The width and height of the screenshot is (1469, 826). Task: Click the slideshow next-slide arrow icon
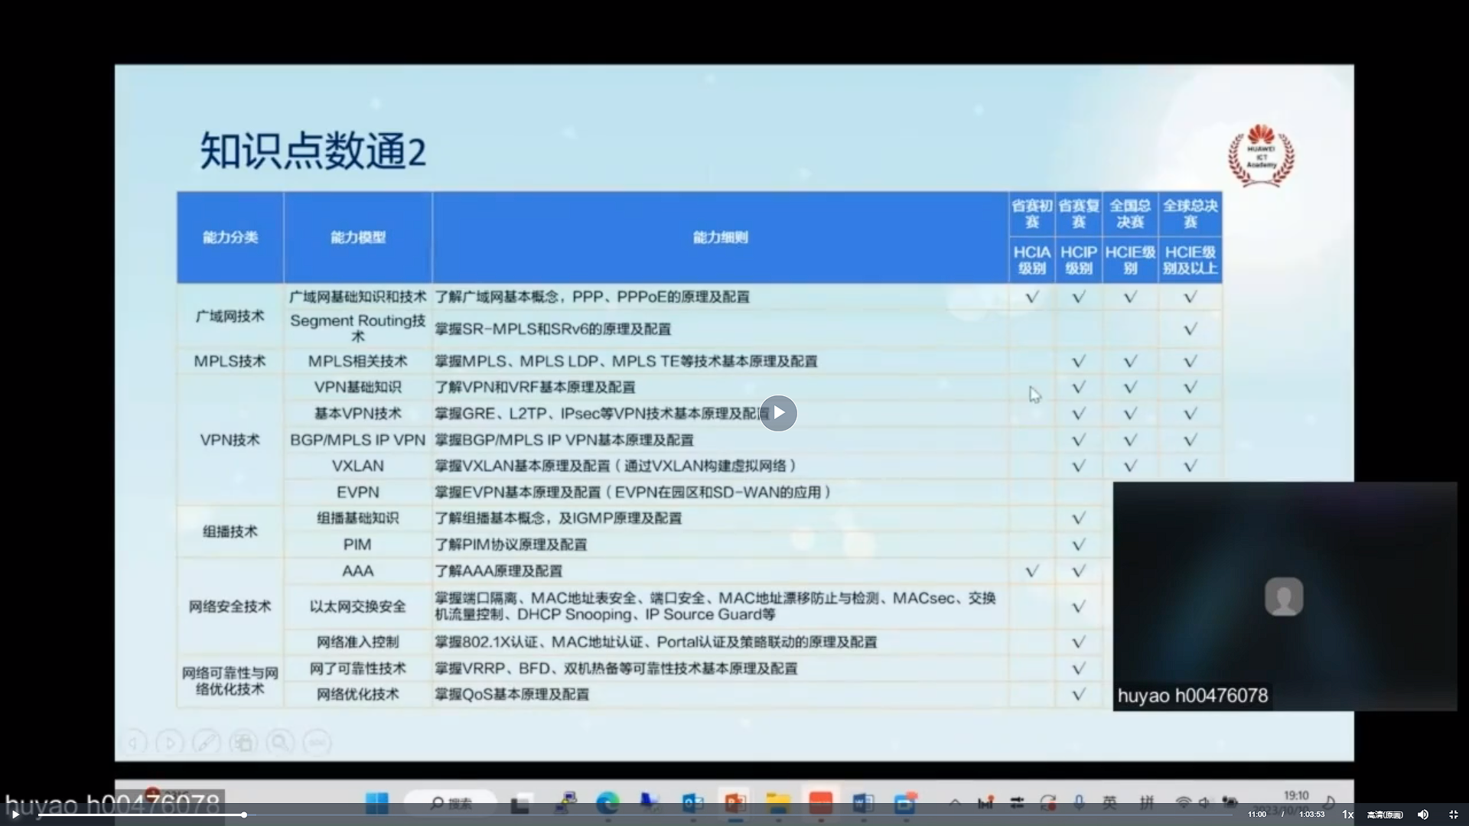[170, 743]
